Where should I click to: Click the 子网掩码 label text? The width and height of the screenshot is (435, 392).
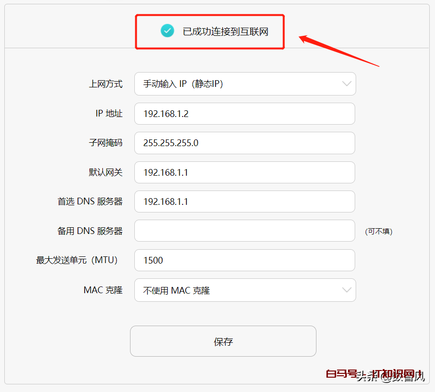pyautogui.click(x=106, y=143)
